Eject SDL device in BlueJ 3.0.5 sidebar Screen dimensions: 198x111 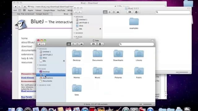click(x=100, y=29)
